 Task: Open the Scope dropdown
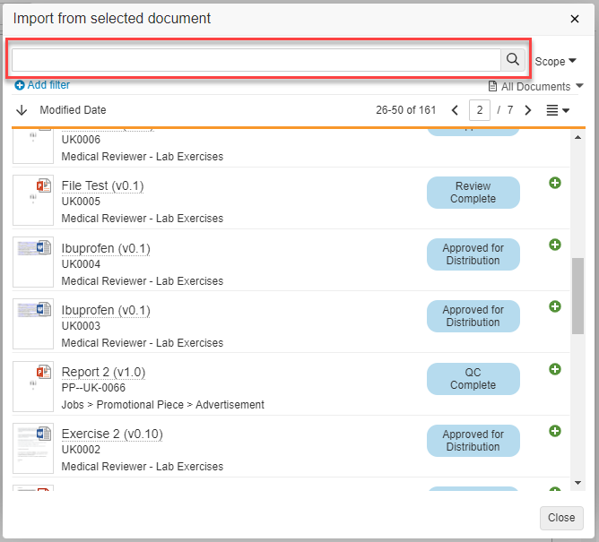tap(556, 61)
